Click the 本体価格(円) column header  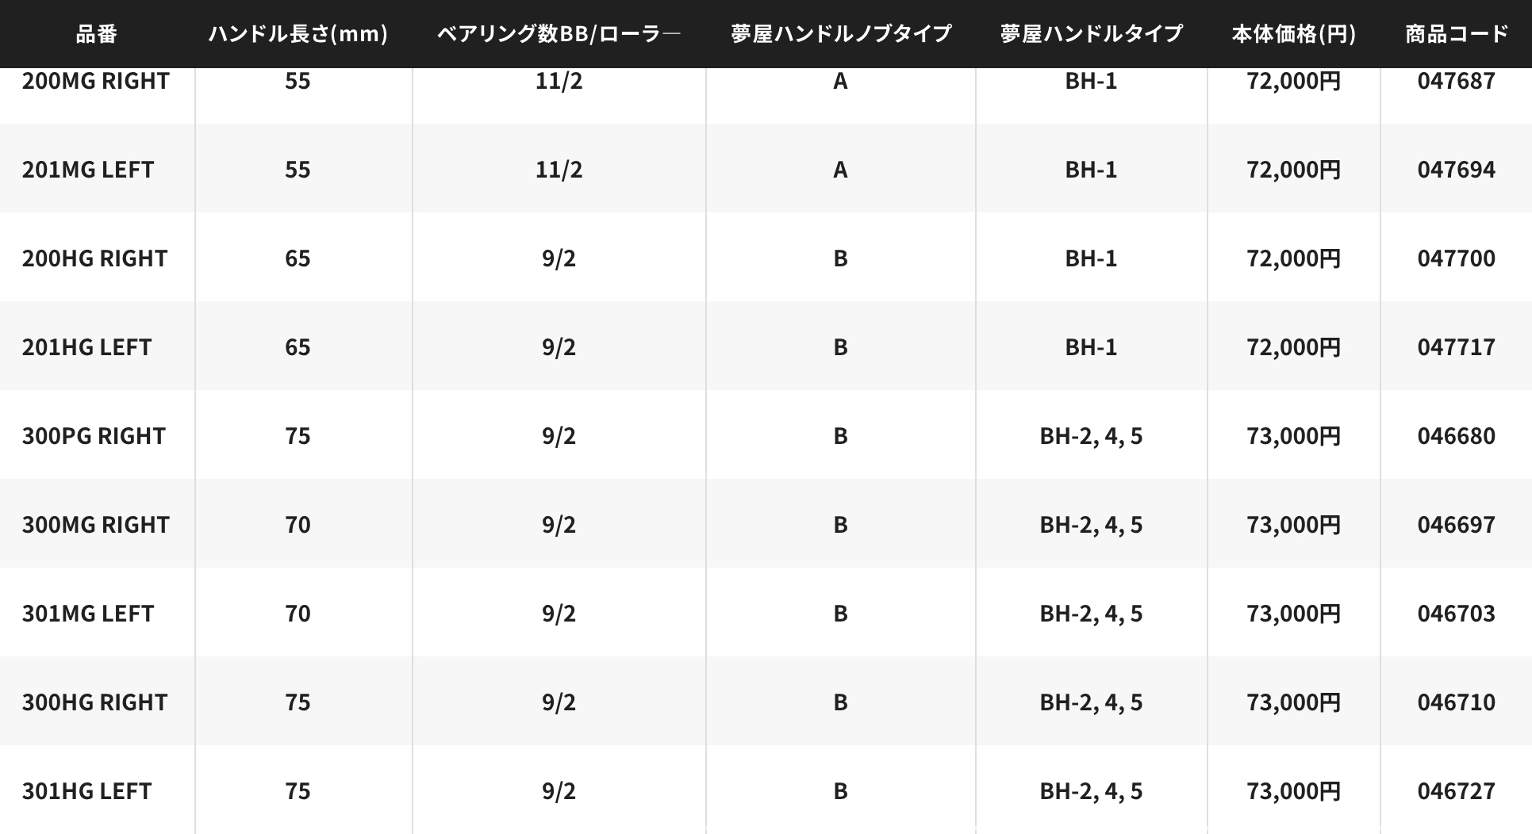click(1293, 34)
